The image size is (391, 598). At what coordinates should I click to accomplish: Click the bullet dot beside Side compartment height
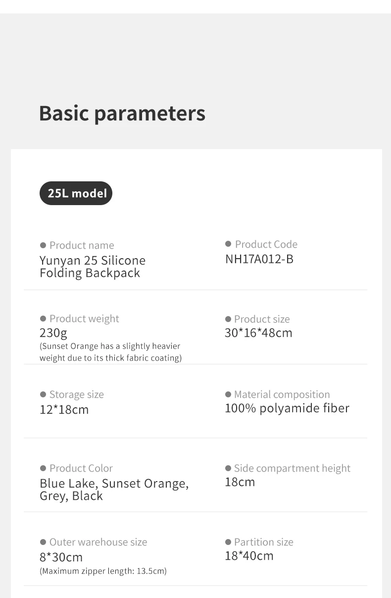228,468
